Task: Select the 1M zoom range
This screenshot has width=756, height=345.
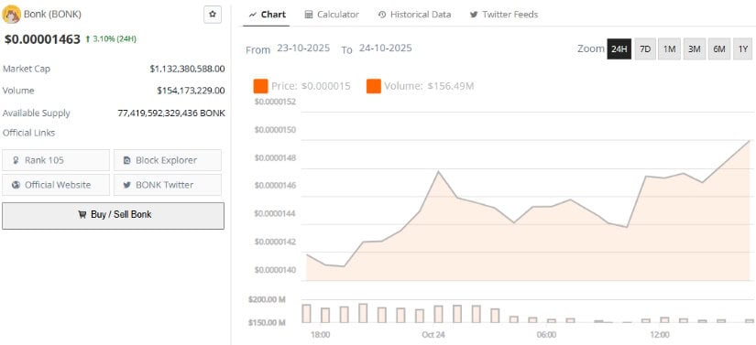Action: (669, 49)
